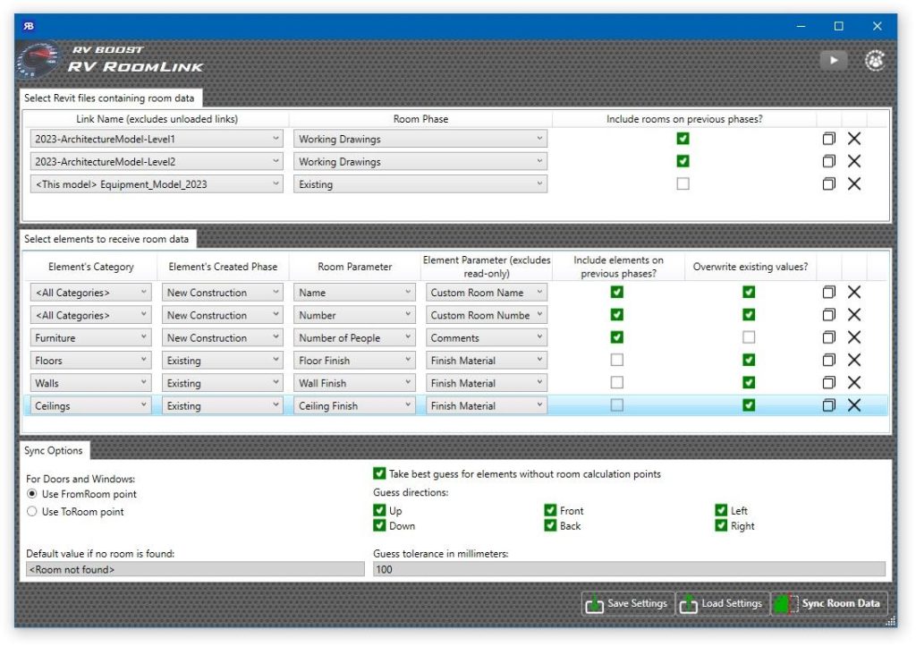Click the Load Settings button

coord(723,603)
